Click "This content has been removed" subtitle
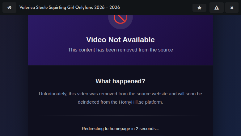Screen dimensions: 241x136 point(120,50)
